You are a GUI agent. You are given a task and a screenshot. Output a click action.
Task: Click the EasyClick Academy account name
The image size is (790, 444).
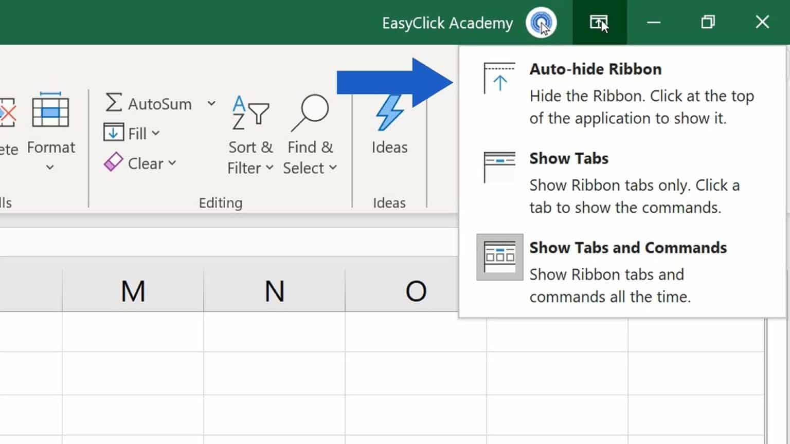pos(447,22)
